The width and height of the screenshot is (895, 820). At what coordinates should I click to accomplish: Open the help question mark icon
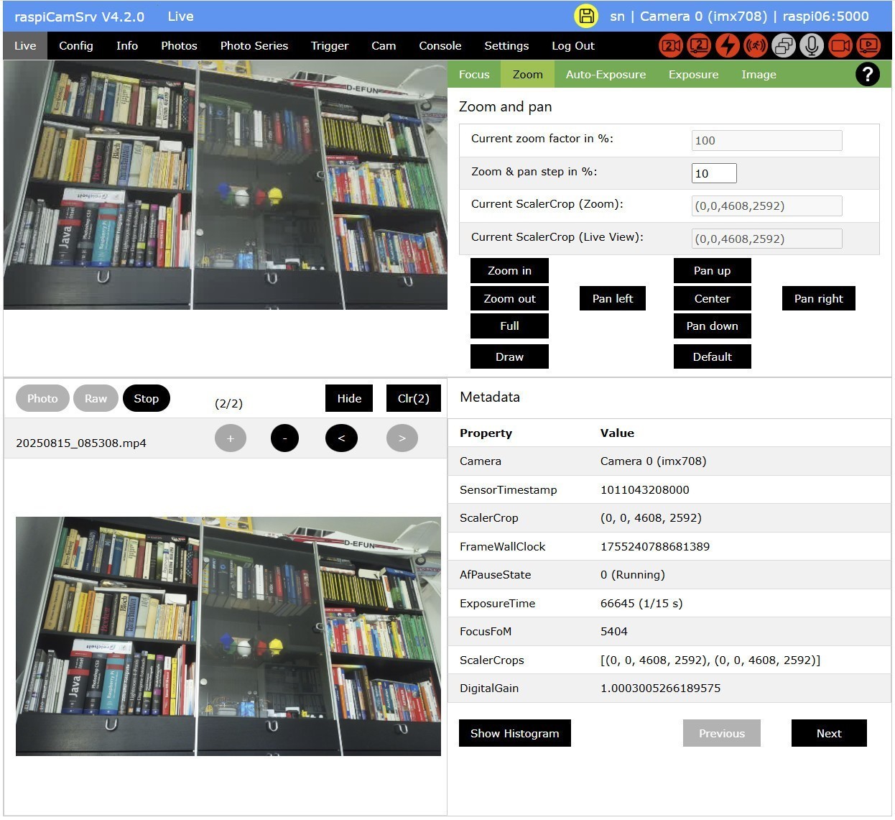[x=867, y=74]
